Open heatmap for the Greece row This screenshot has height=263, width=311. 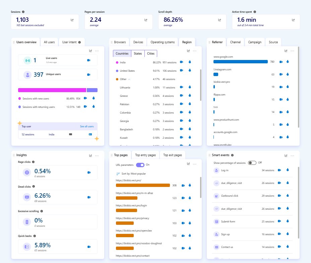190,95
